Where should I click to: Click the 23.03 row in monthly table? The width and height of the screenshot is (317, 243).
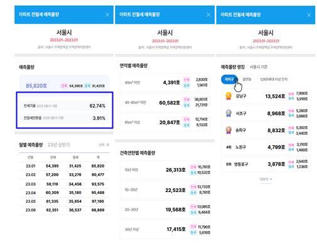64,184
